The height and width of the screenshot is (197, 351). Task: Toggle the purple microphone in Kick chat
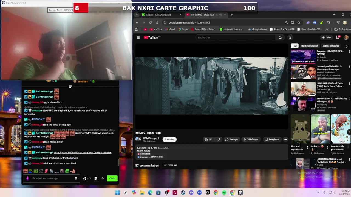point(27,178)
